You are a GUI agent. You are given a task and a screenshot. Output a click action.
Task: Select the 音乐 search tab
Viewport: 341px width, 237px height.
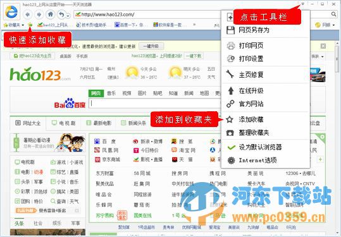(x=111, y=94)
